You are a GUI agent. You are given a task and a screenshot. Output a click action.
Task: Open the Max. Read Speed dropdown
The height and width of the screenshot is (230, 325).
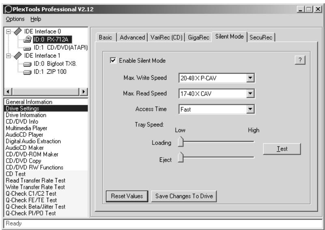[x=250, y=94]
